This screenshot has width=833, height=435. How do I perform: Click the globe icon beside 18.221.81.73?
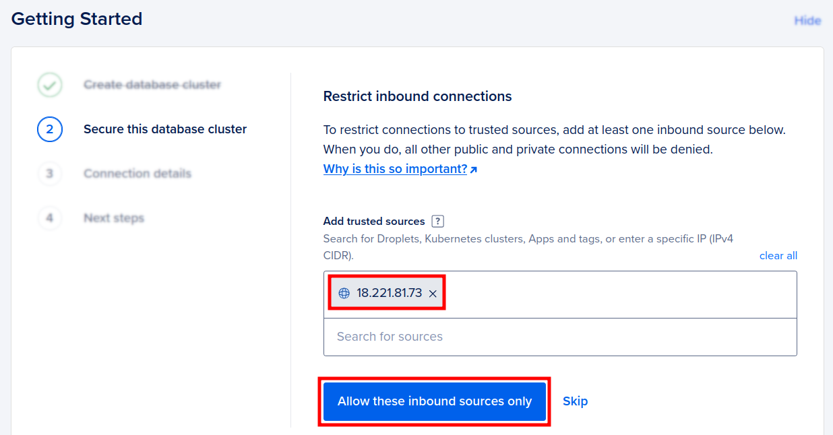344,294
